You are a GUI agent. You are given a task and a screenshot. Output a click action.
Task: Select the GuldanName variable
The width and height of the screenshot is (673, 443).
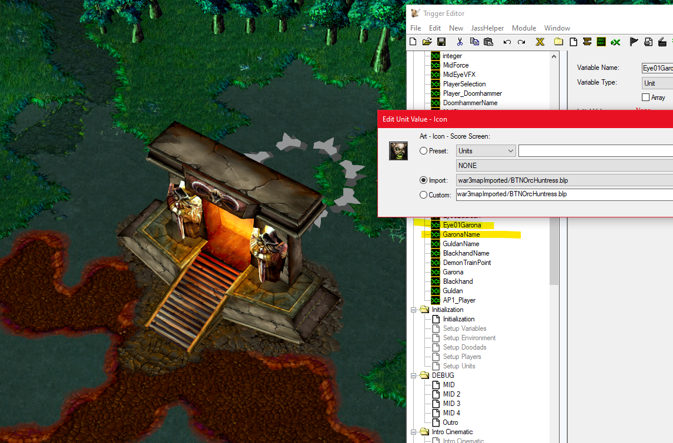pyautogui.click(x=461, y=244)
